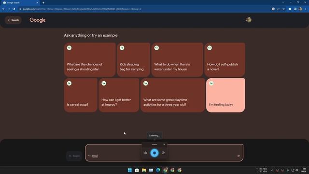Click the arrow icon on 'How do I self-publish' card
The width and height of the screenshot is (309, 174).
(x=210, y=48)
